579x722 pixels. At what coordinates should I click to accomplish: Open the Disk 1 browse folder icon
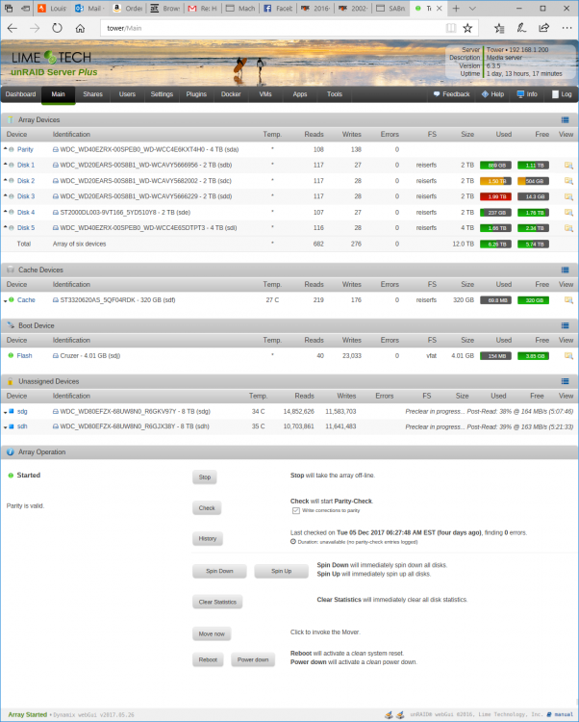(568, 166)
